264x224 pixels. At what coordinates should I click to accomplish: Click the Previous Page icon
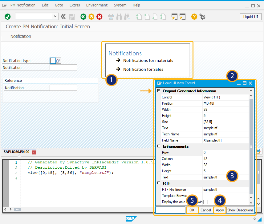147,17
